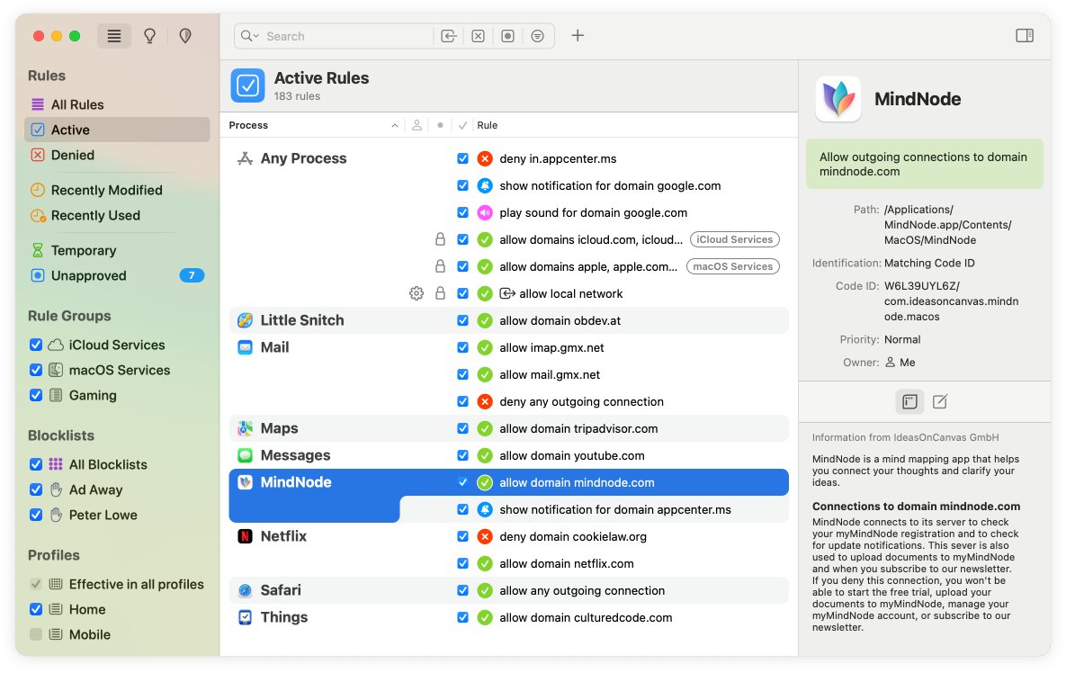The height and width of the screenshot is (673, 1066).
Task: Show rule info tab in inspector
Action: 909,402
